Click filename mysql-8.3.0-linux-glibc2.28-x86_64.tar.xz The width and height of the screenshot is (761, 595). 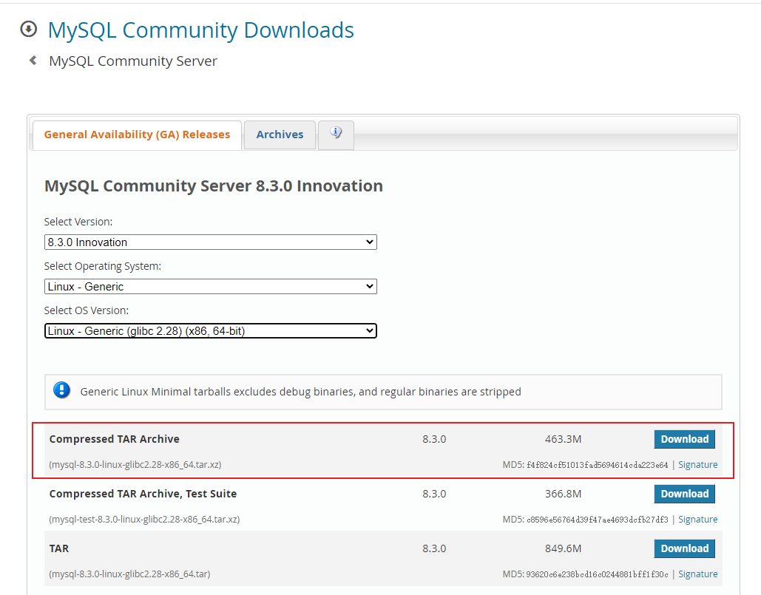[x=135, y=465]
